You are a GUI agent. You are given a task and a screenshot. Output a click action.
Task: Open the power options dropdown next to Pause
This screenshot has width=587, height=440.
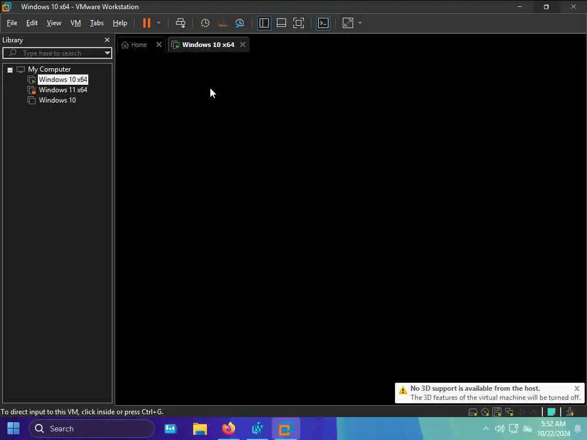[x=159, y=23]
